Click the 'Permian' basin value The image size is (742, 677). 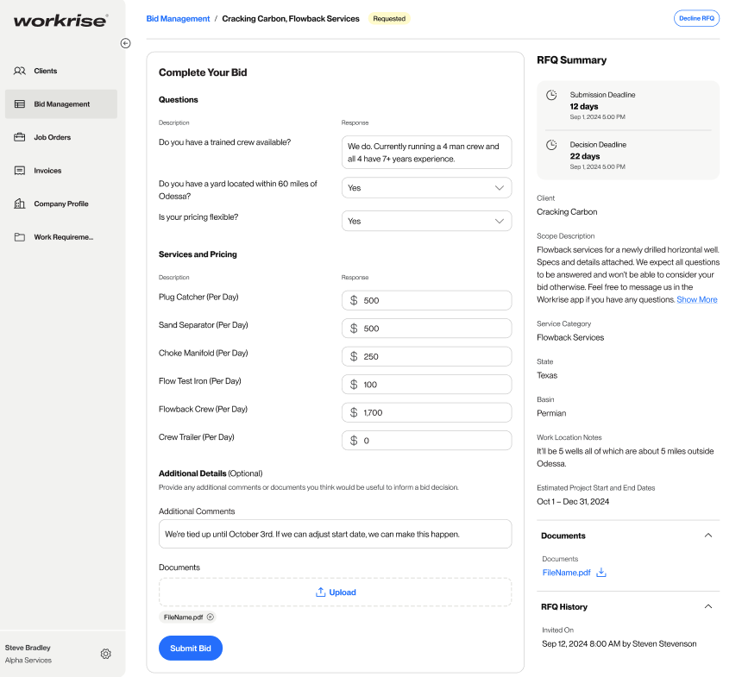pos(550,413)
